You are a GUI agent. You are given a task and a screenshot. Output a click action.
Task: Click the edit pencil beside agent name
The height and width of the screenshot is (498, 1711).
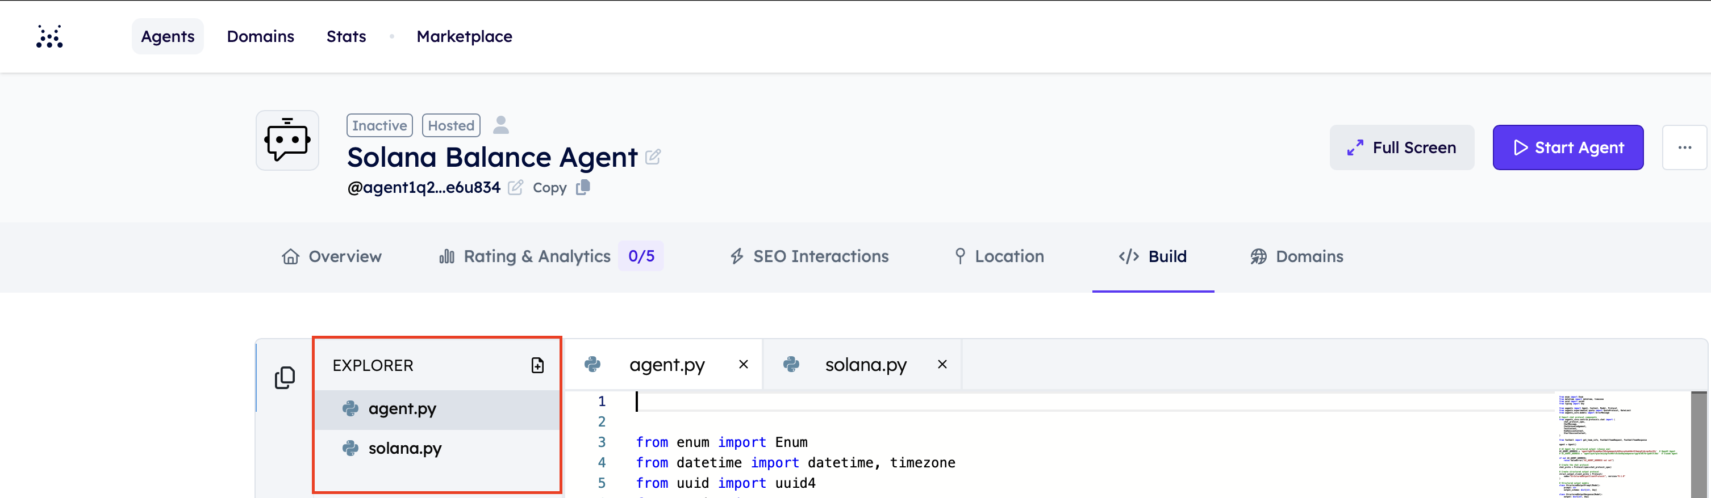pos(653,157)
